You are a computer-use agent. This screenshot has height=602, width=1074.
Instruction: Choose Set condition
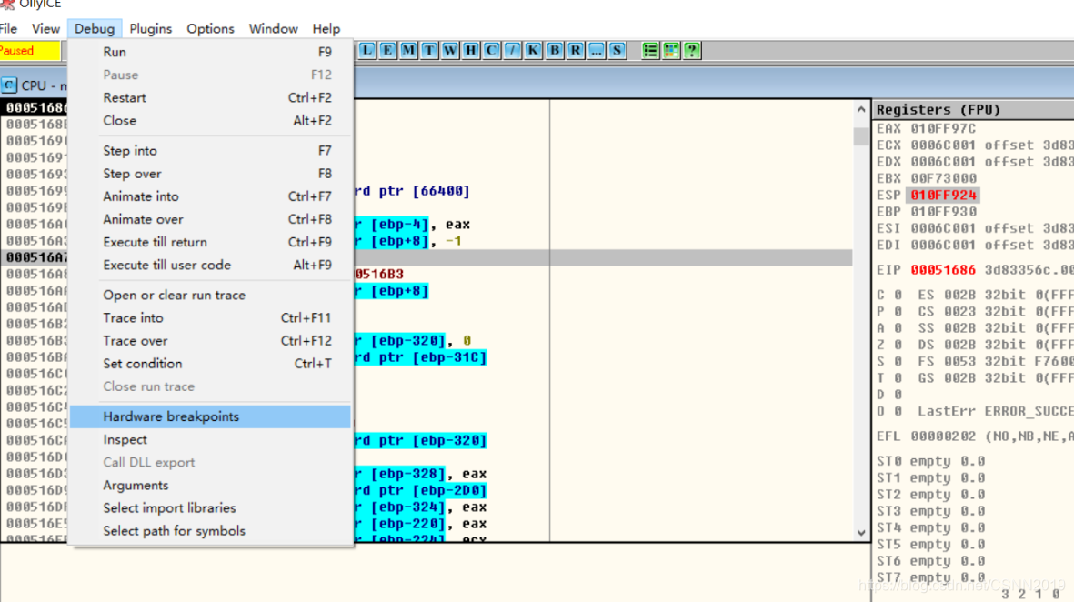(x=210, y=364)
